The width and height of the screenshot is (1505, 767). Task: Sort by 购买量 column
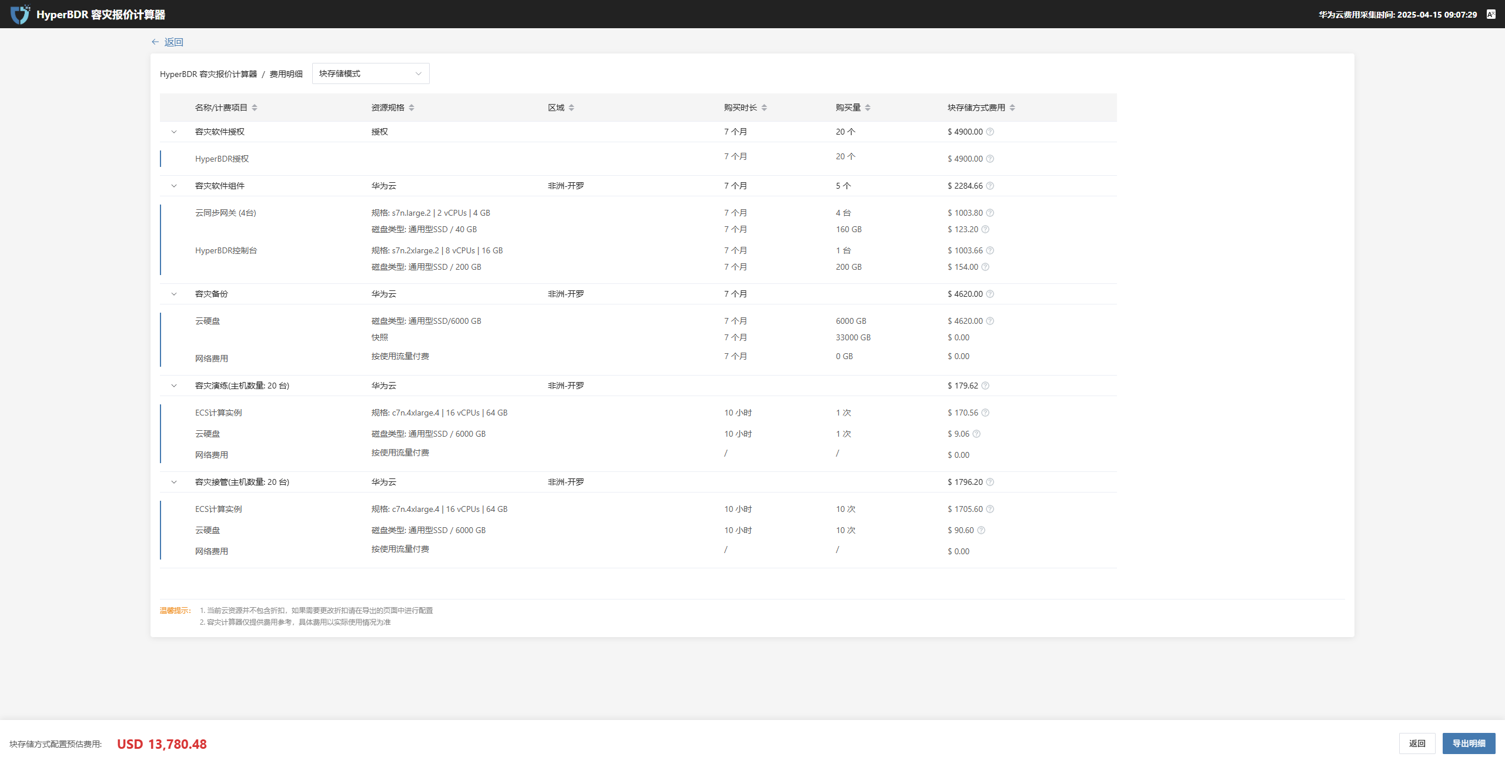[868, 108]
